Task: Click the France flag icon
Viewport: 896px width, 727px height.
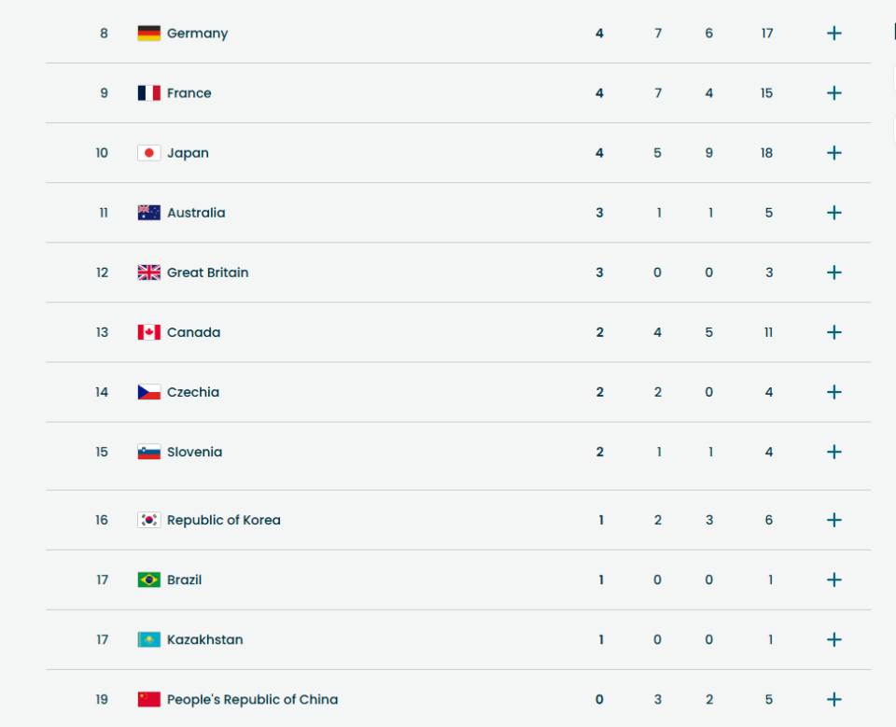Action: pos(148,93)
